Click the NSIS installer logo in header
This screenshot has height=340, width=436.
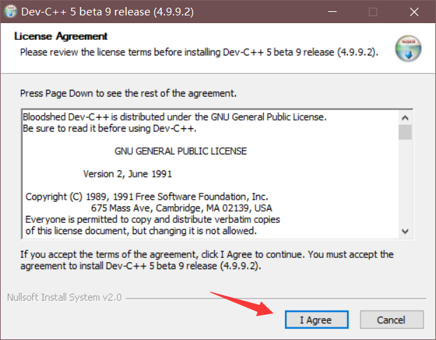(x=408, y=48)
